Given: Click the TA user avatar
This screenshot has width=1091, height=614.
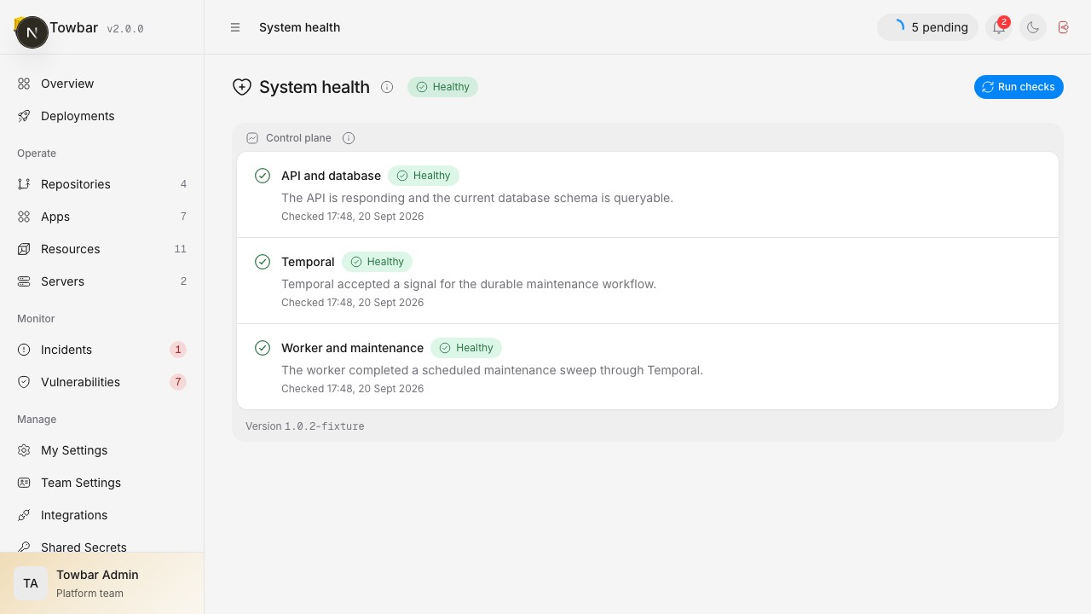Looking at the screenshot, I should click(x=31, y=583).
